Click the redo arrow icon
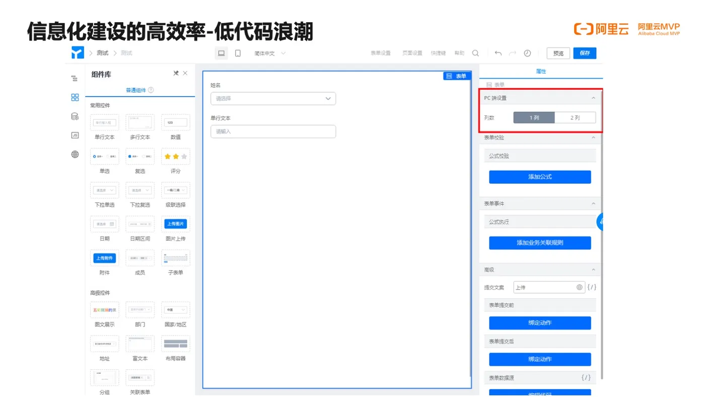 click(512, 53)
